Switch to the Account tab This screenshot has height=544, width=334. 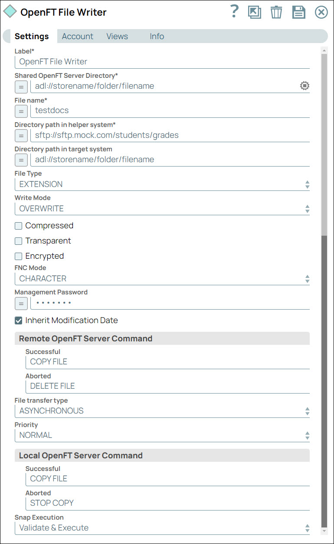click(x=78, y=37)
